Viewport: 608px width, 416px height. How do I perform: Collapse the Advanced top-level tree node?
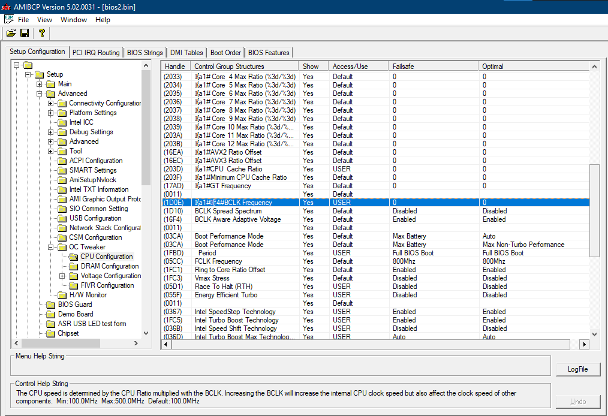coord(39,94)
